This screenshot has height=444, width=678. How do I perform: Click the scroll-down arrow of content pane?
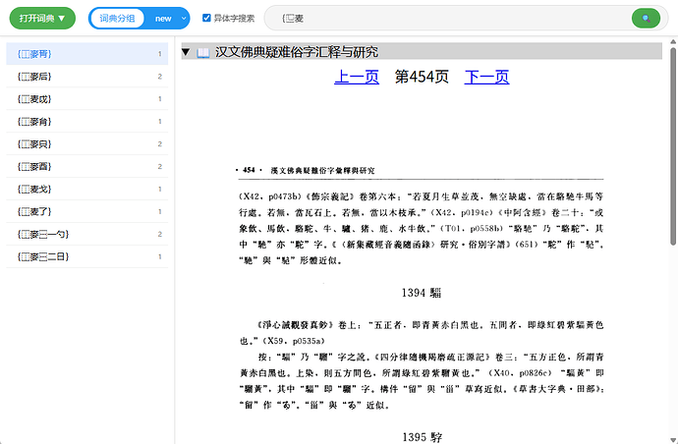click(x=673, y=440)
